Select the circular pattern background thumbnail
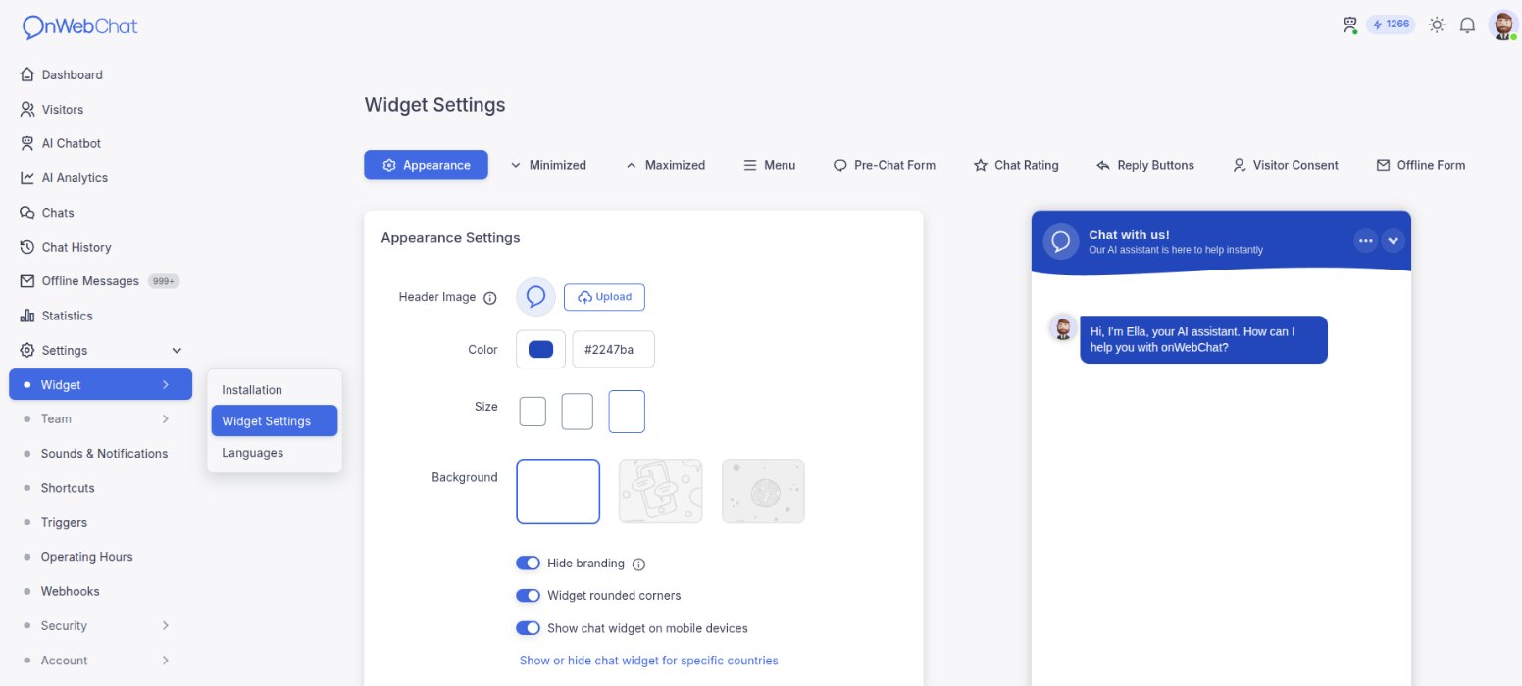Viewport: 1522px width, 686px height. point(763,491)
